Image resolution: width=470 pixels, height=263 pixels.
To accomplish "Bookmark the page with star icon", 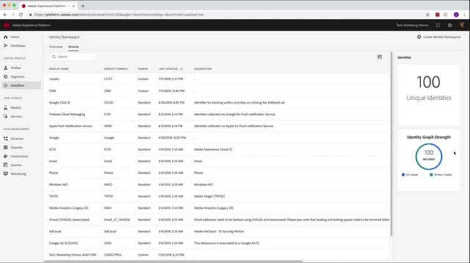I will tap(428, 14).
